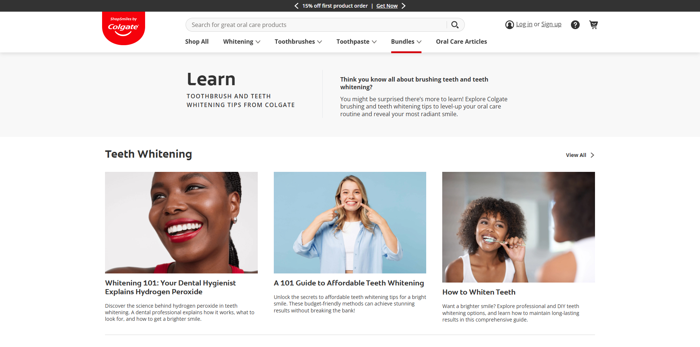Open the help question mark icon
700x347 pixels.
pos(575,25)
